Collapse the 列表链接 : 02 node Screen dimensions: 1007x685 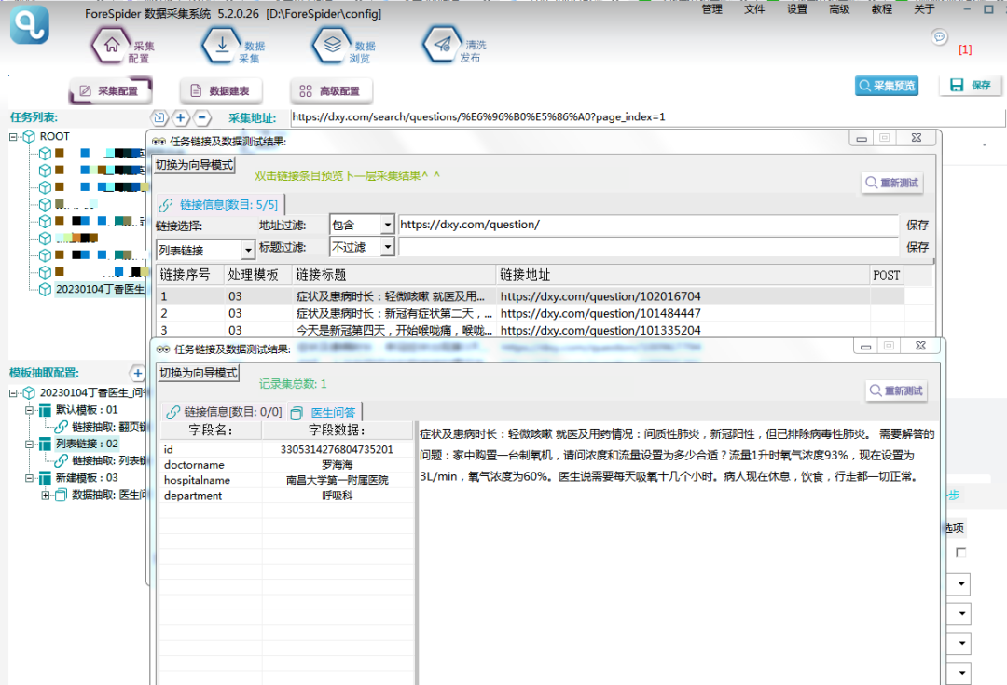coord(29,444)
